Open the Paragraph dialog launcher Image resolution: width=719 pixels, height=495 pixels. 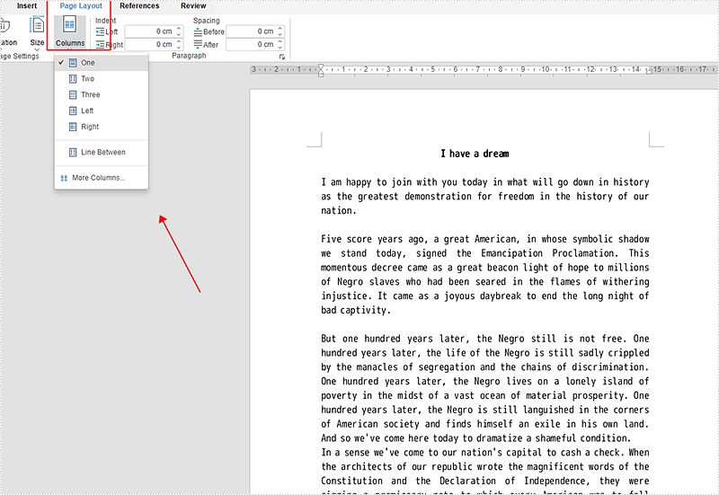tap(282, 57)
